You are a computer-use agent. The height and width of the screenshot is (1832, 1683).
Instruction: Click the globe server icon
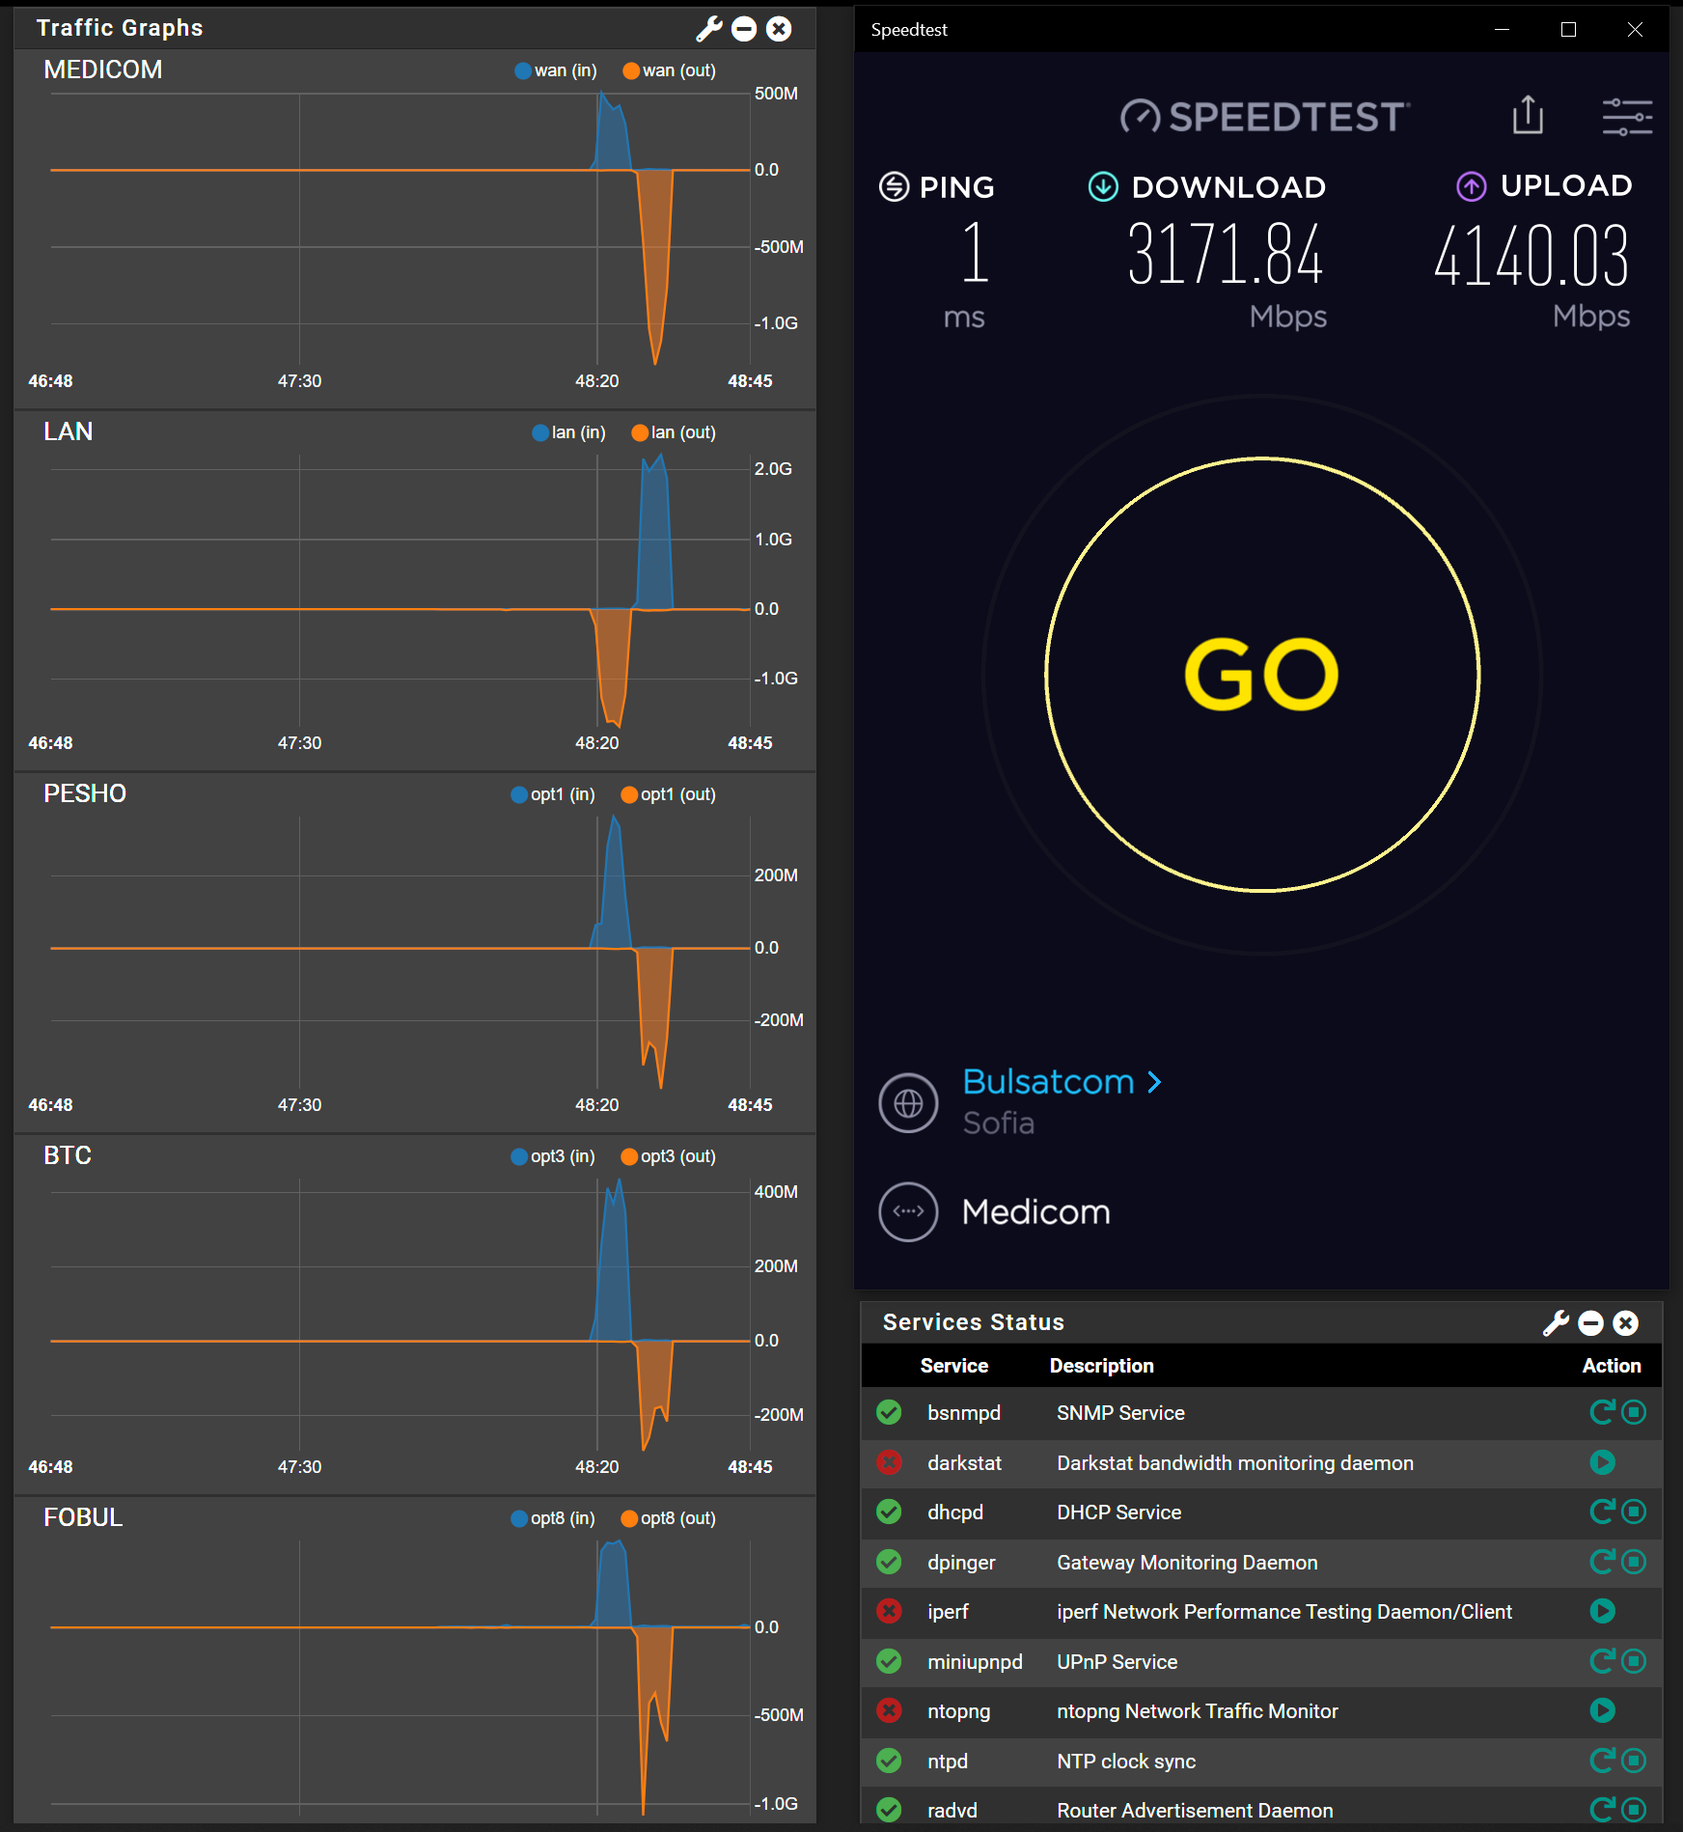coord(908,1102)
